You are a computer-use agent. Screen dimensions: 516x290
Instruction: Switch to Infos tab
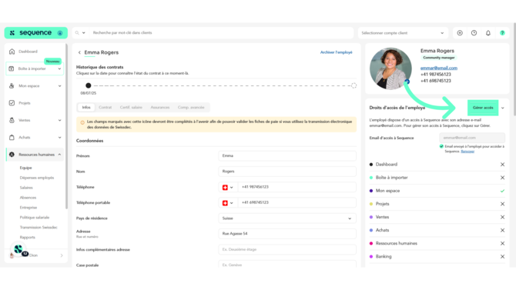point(86,108)
